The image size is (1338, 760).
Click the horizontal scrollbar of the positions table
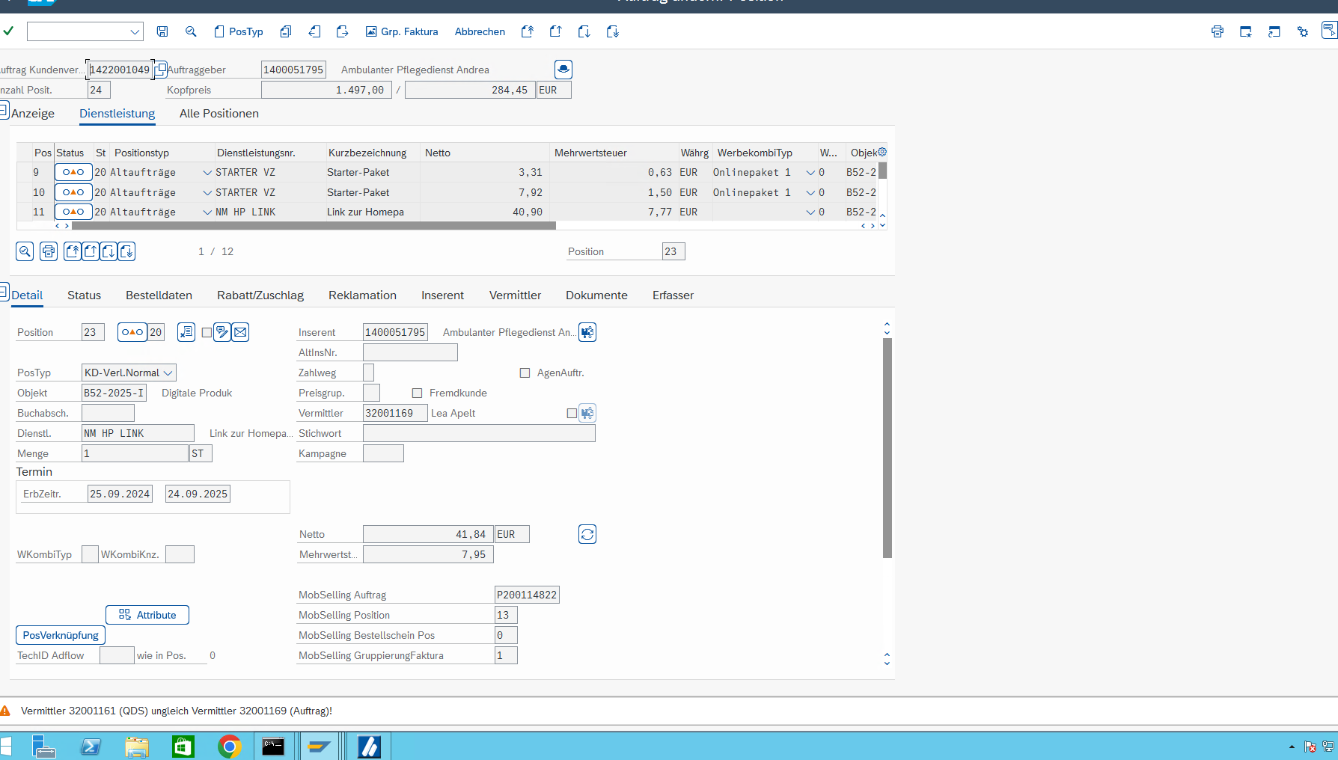click(314, 225)
